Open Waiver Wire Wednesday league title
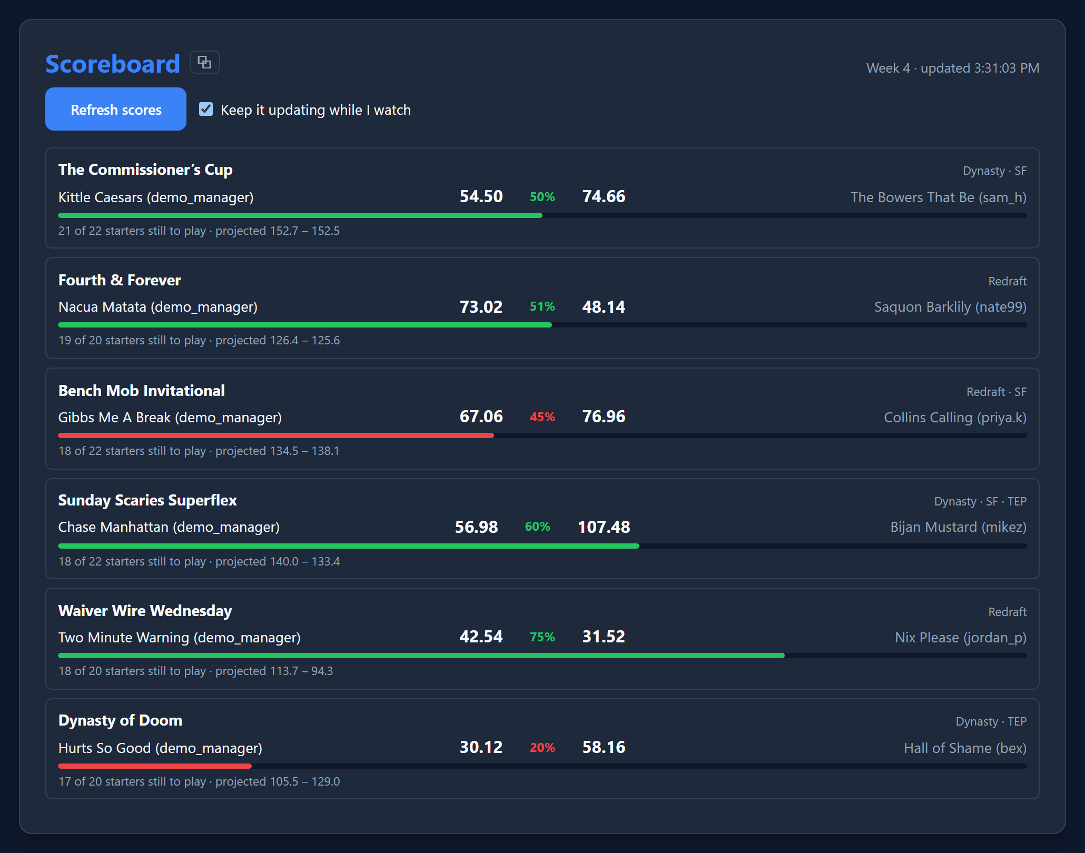 coord(145,611)
